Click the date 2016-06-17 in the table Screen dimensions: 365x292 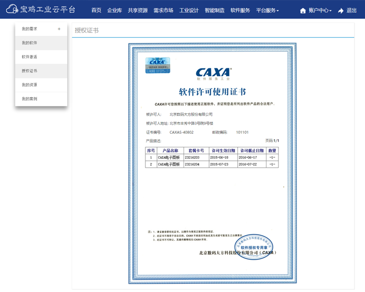coord(248,157)
